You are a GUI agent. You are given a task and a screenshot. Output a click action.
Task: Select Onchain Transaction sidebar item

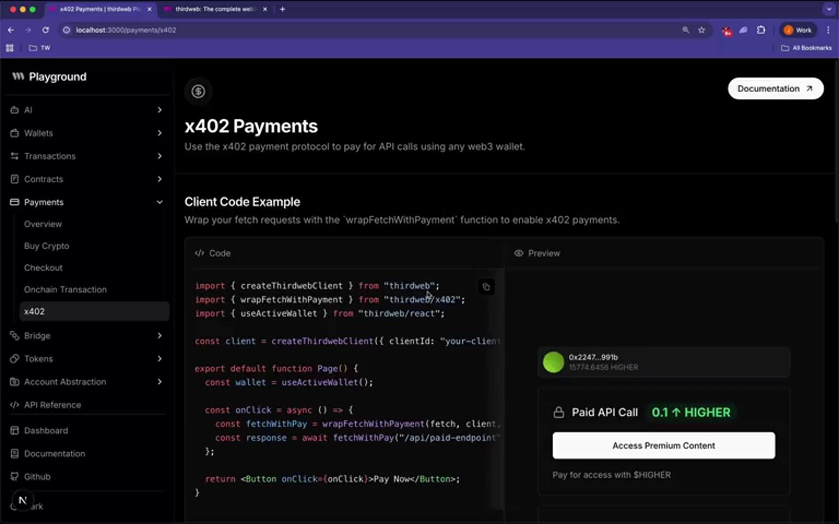click(x=65, y=290)
